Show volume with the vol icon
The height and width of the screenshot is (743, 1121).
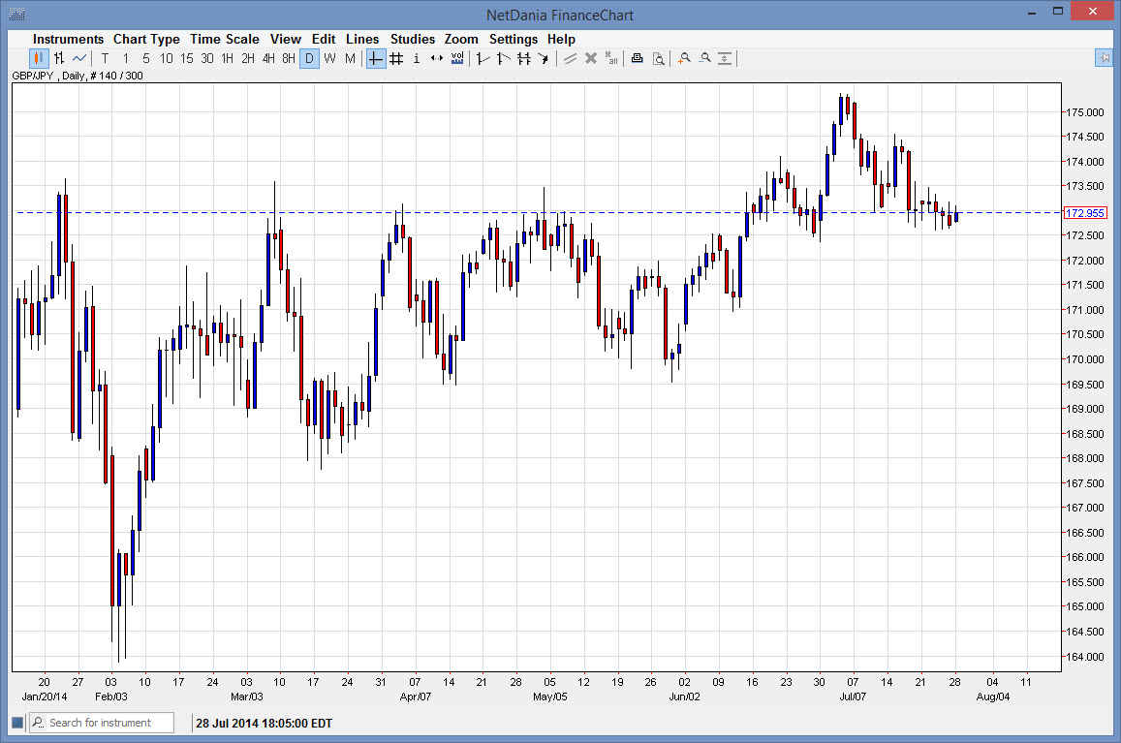[x=456, y=58]
